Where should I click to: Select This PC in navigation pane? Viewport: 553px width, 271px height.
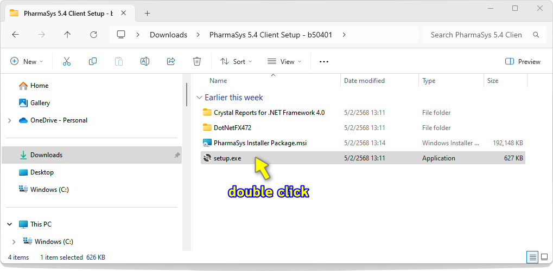pos(41,224)
